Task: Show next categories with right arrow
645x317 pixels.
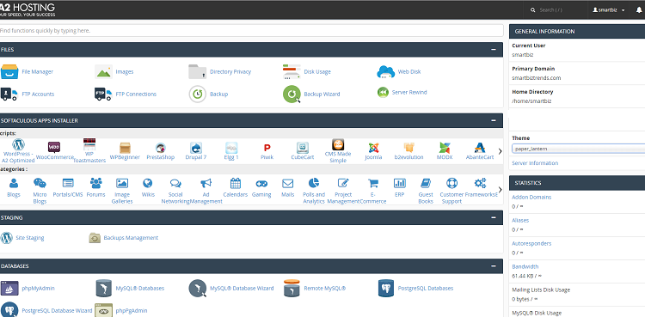Action: (x=500, y=190)
